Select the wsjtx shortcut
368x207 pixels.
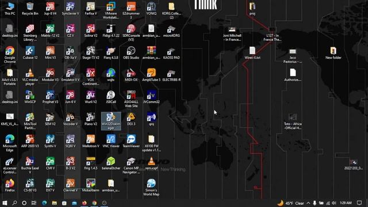tap(111, 75)
